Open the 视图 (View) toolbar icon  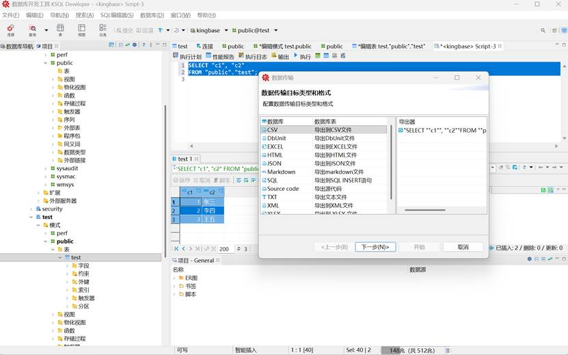pyautogui.click(x=81, y=29)
